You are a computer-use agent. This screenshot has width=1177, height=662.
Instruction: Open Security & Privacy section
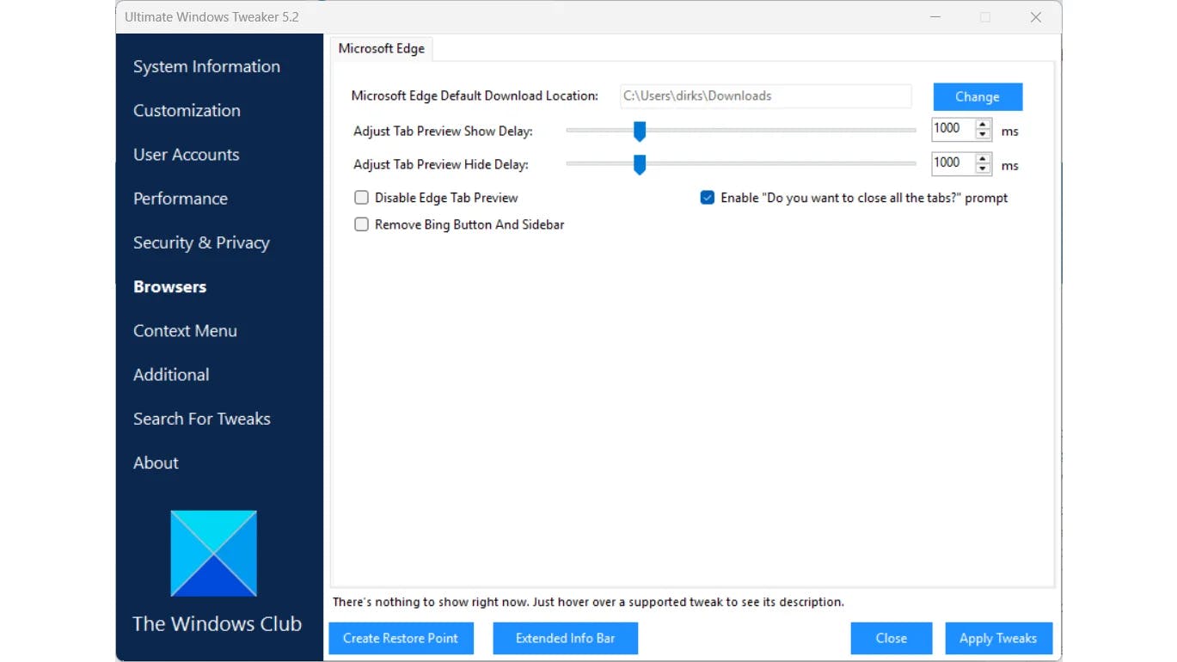(201, 242)
